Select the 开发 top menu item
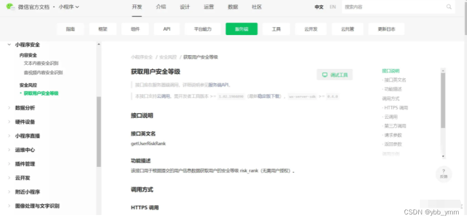The height and width of the screenshot is (221, 467). pyautogui.click(x=137, y=7)
